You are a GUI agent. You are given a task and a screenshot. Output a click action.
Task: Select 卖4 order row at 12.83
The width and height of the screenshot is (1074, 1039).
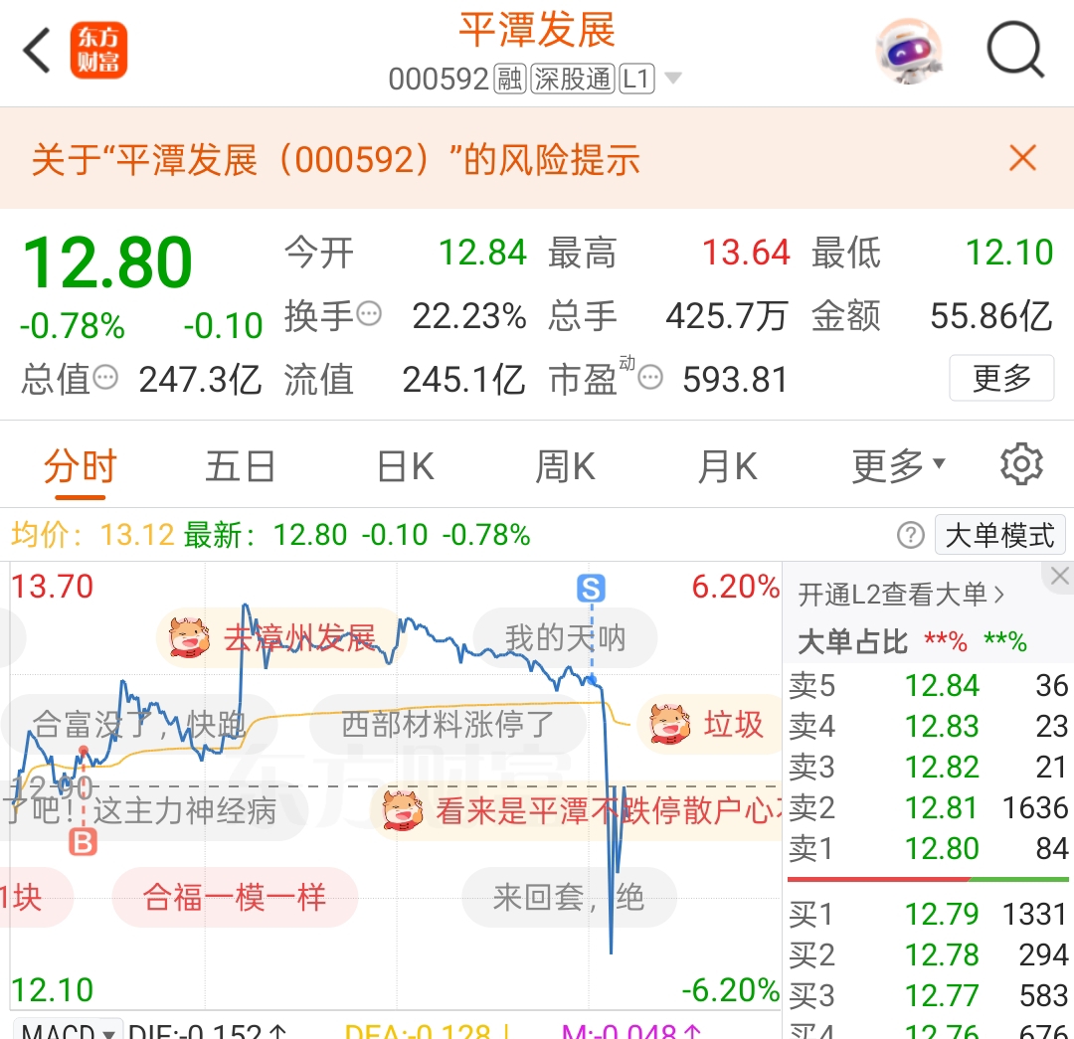pos(928,726)
